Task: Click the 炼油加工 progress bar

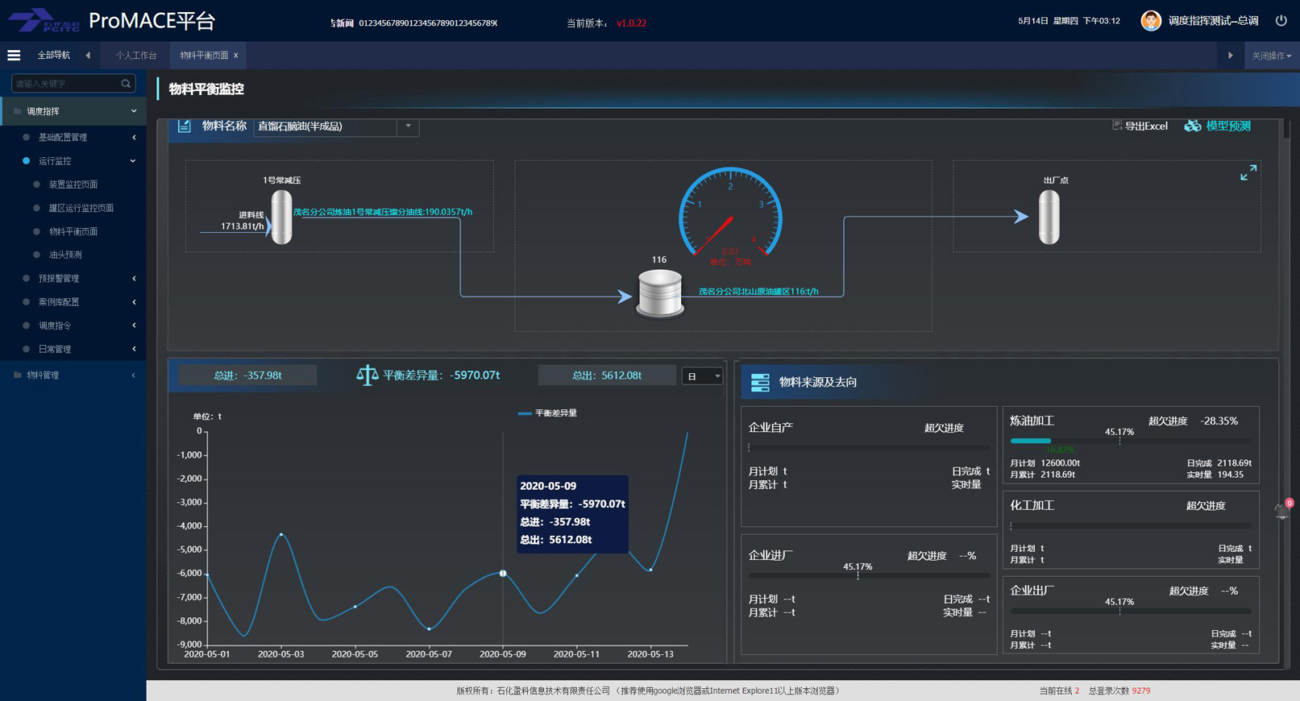Action: click(1130, 441)
